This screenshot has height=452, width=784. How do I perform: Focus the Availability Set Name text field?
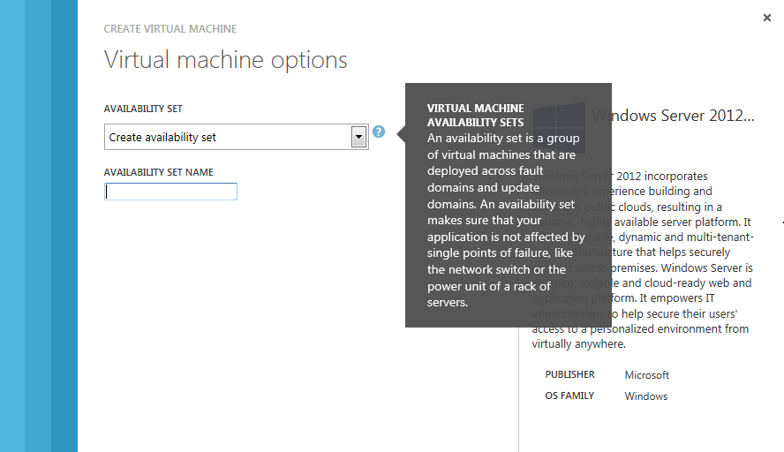tap(170, 192)
